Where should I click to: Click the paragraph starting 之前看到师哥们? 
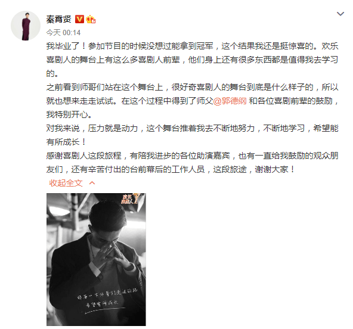pyautogui.click(x=192, y=101)
